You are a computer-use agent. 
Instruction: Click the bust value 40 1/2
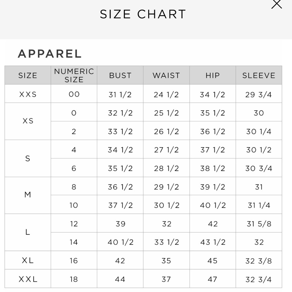point(120,242)
